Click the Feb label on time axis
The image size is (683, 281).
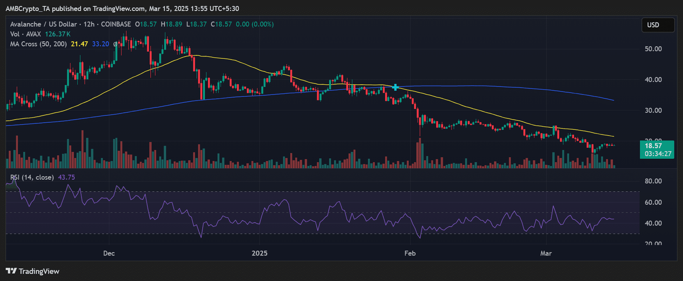point(410,253)
